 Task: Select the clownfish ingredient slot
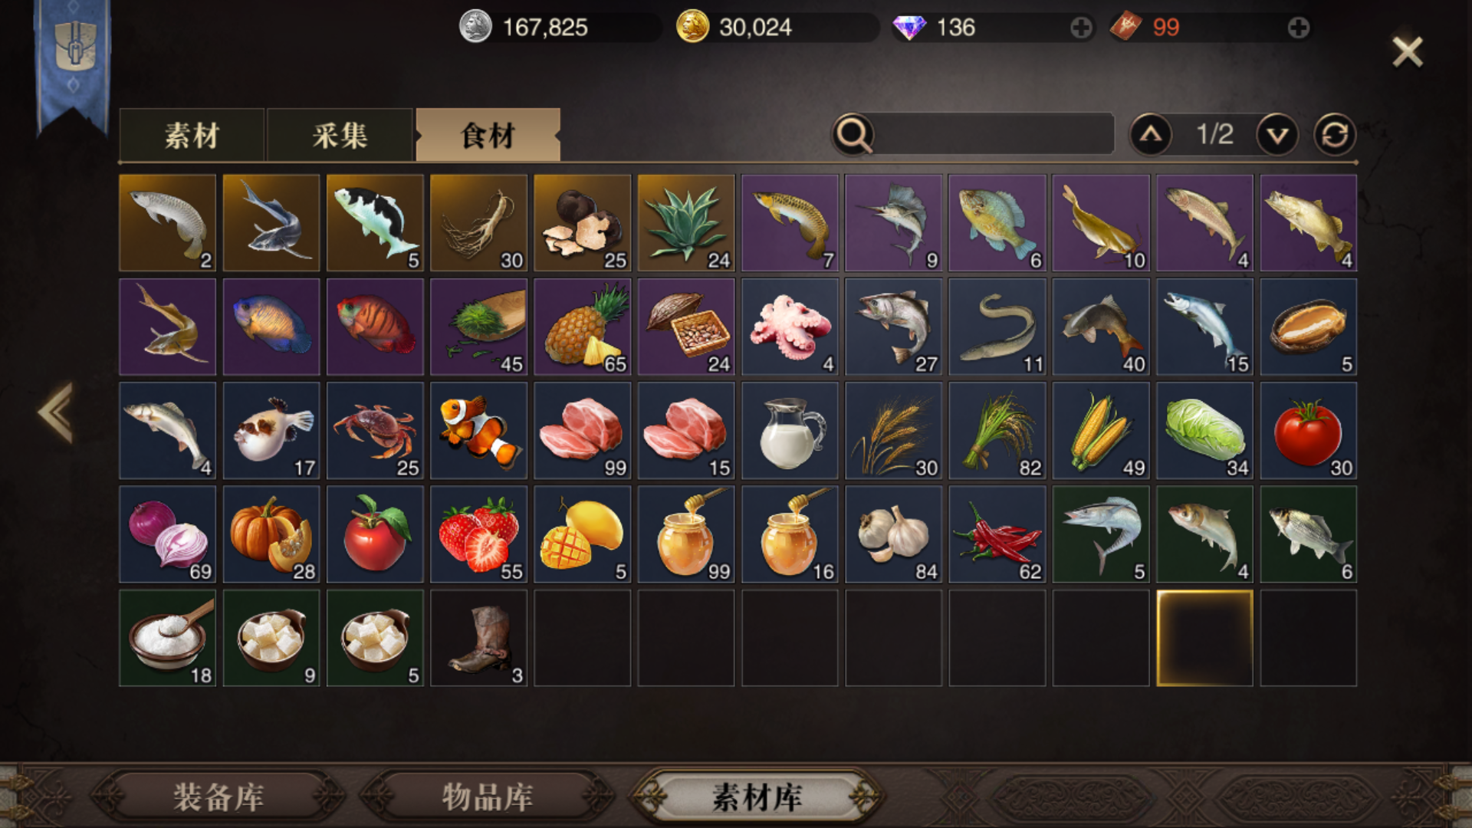[478, 431]
